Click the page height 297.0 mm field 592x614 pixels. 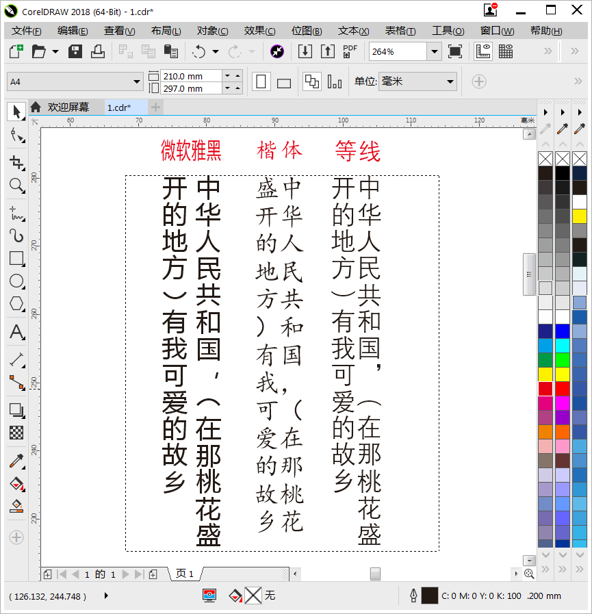191,88
